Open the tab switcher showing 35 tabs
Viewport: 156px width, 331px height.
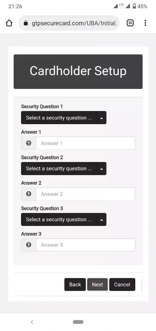(130, 23)
